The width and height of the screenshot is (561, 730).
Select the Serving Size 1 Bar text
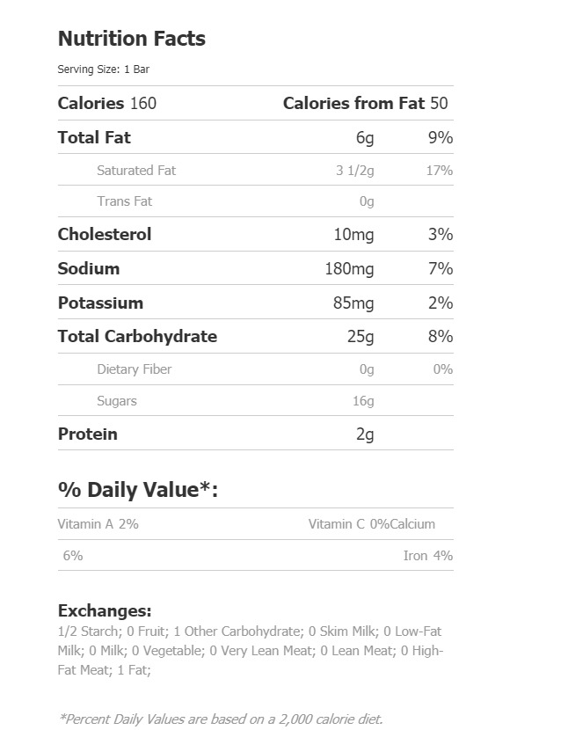[x=104, y=69]
